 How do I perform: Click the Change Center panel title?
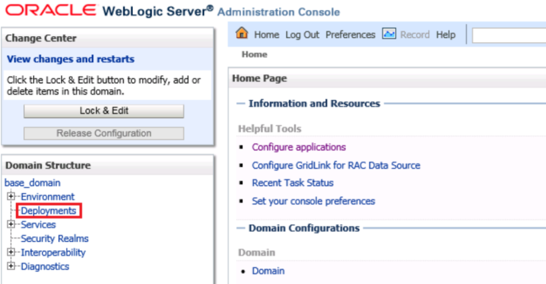coord(41,38)
